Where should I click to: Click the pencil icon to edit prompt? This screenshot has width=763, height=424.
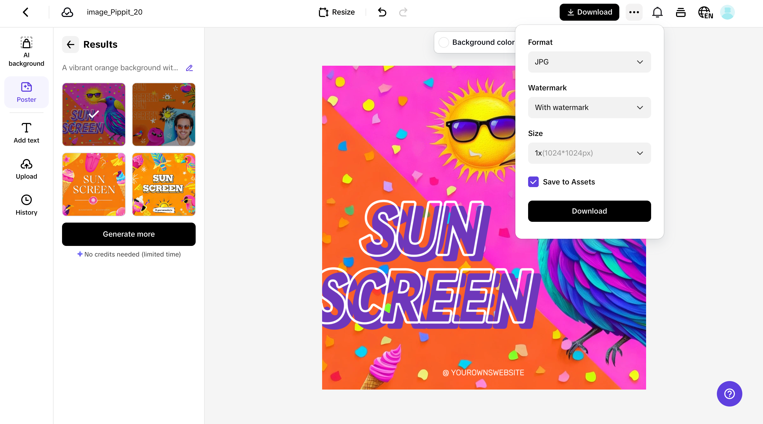click(189, 68)
